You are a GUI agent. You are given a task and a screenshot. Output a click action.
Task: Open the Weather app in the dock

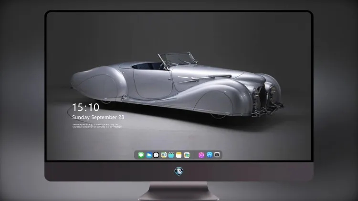[149, 155]
